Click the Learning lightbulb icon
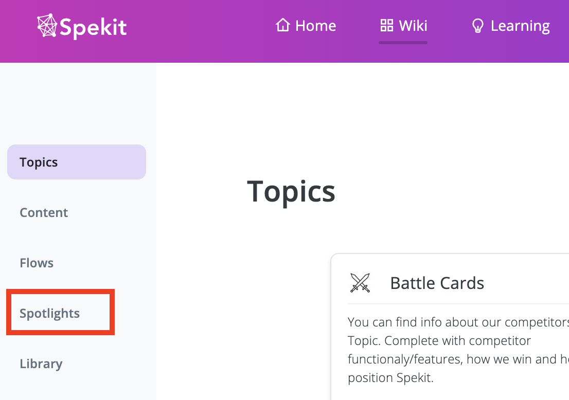 coord(477,26)
